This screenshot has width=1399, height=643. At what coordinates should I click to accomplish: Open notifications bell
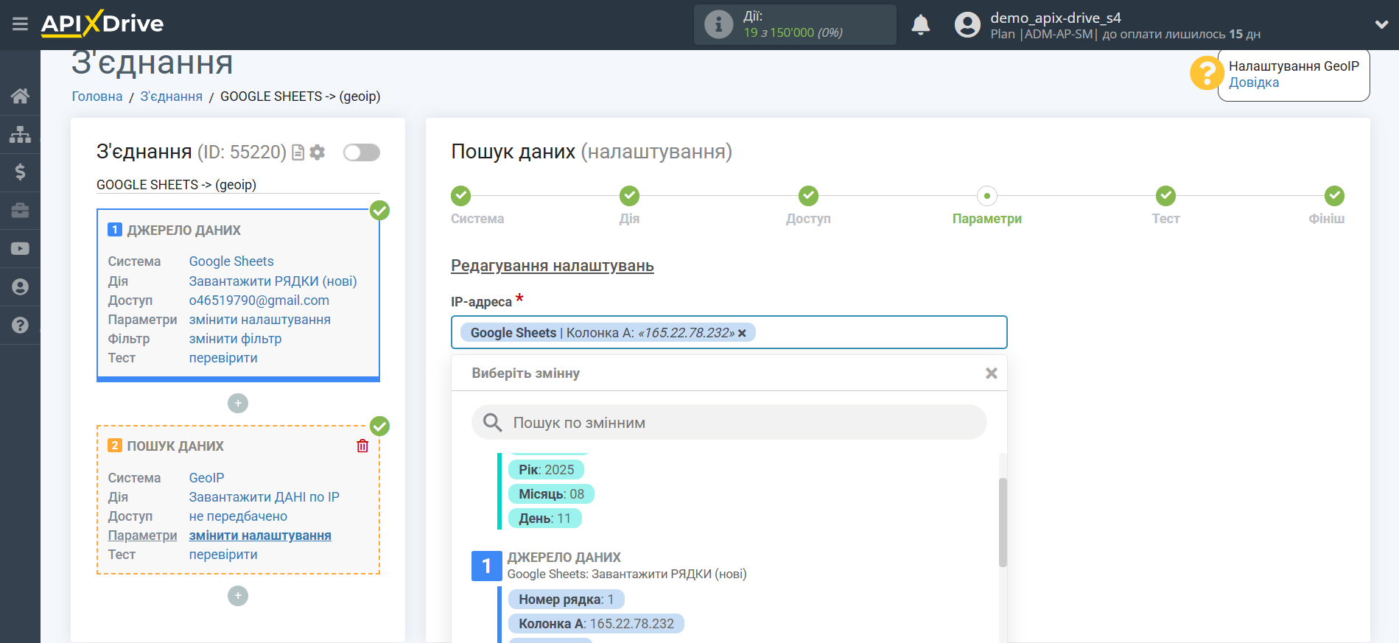[x=920, y=24]
